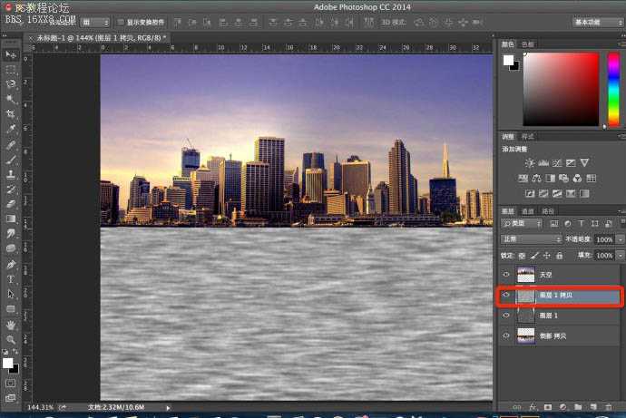Screen dimensions: 626x418
Task: Select the Move tool
Action: [x=11, y=54]
